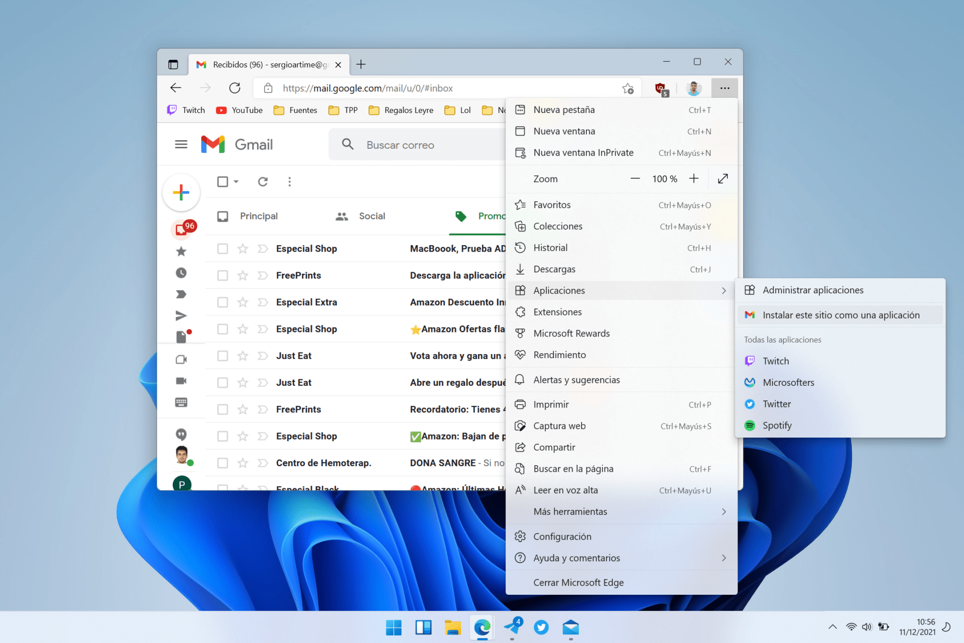Click Instalar este sitio como una aplicación
Viewport: 964px width, 643px height.
coord(841,314)
